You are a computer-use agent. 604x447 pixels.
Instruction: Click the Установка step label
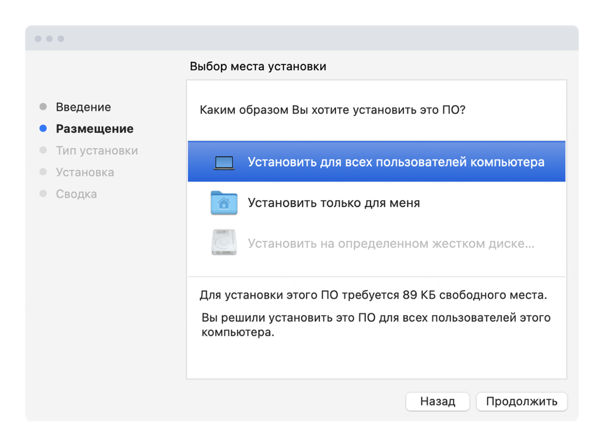85,172
